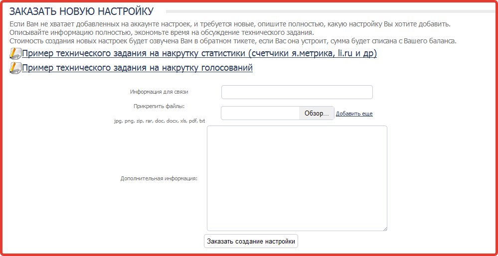The width and height of the screenshot is (498, 256).
Task: Click the Прикрепить файлы: label
Action: tap(159, 106)
